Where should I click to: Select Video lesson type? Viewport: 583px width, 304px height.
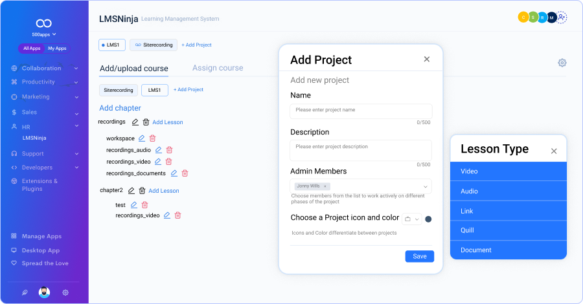(508, 171)
